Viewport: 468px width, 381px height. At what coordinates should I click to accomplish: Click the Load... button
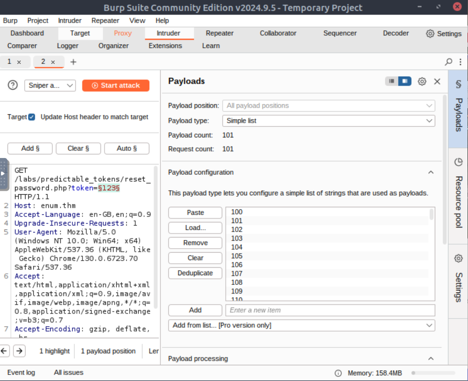tap(195, 227)
